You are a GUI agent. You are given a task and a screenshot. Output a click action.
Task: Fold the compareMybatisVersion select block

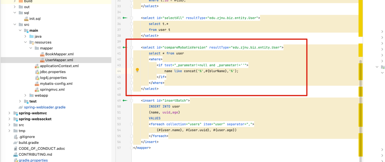point(131,48)
